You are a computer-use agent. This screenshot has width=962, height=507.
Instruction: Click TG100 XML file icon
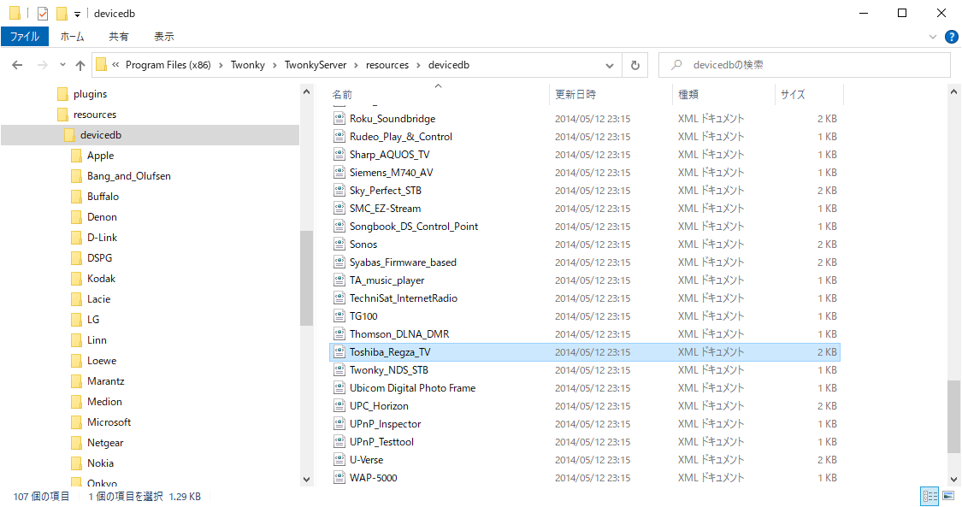click(x=339, y=315)
